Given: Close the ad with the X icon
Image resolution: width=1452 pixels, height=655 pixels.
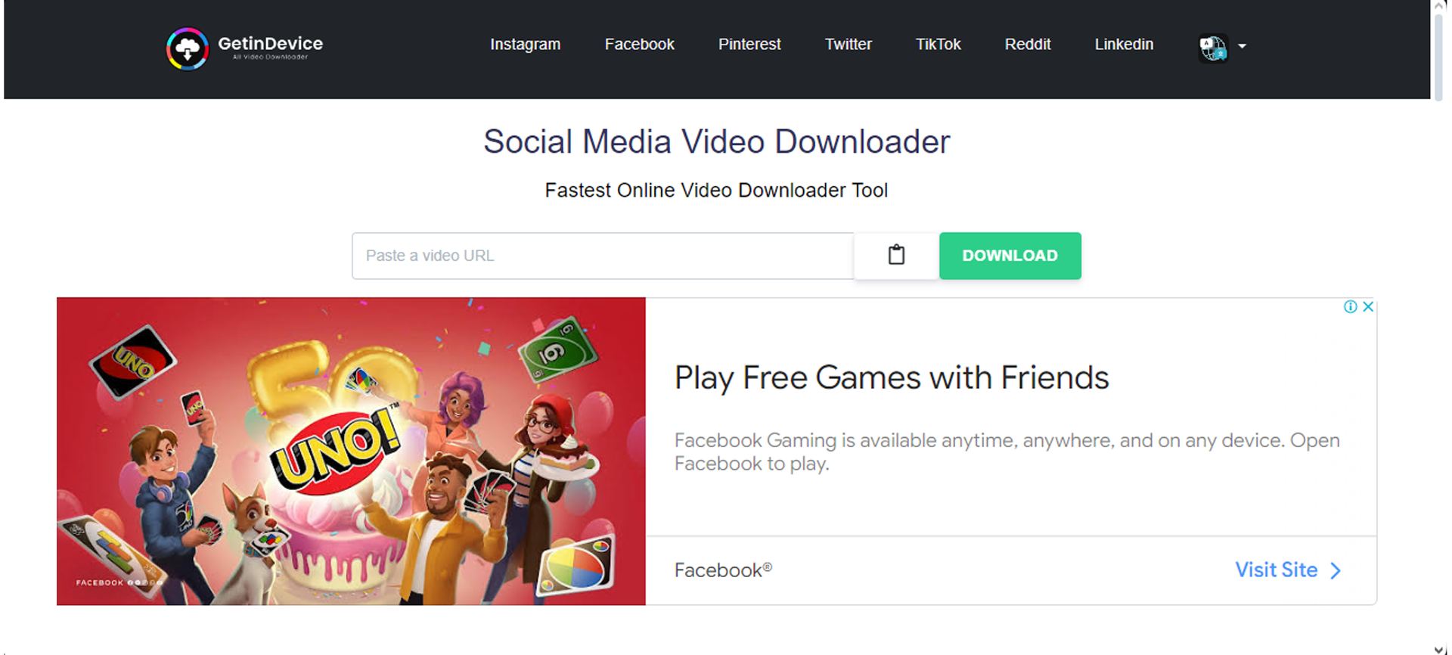Looking at the screenshot, I should pos(1368,306).
